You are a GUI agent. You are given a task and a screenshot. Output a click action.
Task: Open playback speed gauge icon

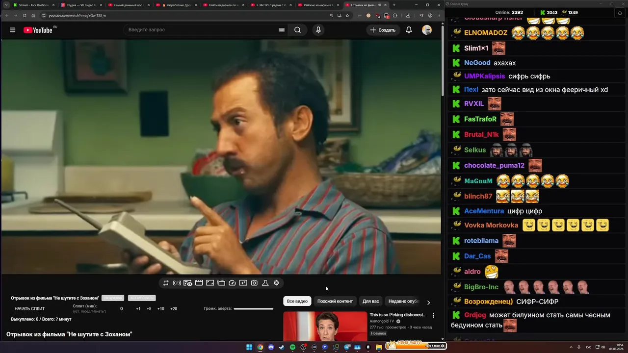pyautogui.click(x=233, y=283)
